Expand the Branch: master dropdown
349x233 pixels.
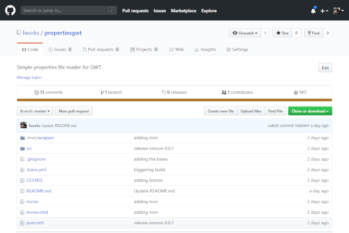pos(35,111)
